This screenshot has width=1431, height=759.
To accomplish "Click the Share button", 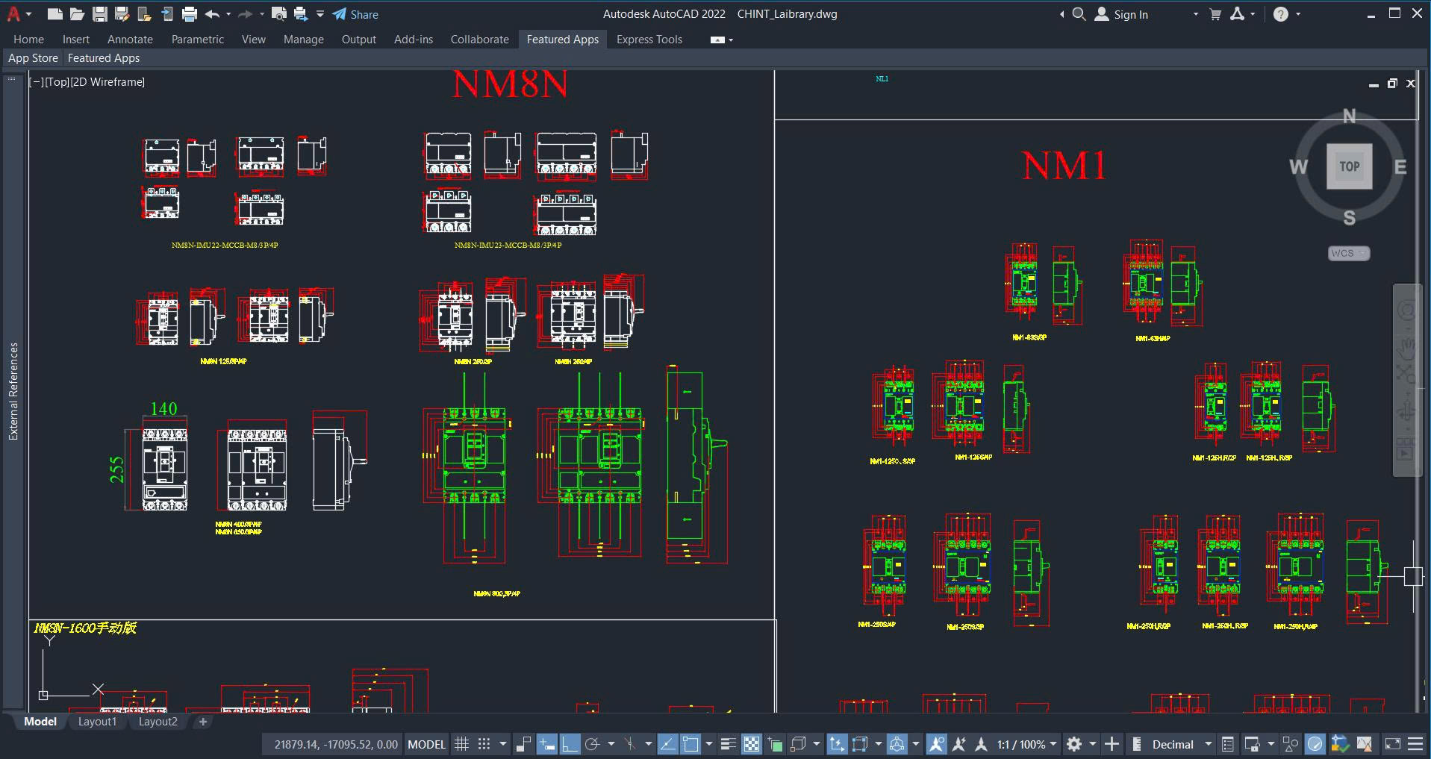I will click(x=355, y=14).
